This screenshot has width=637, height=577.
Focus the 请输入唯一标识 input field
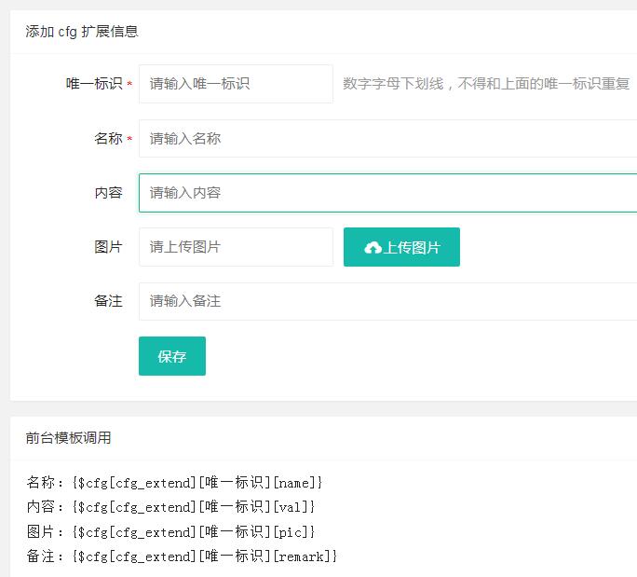[x=236, y=84]
